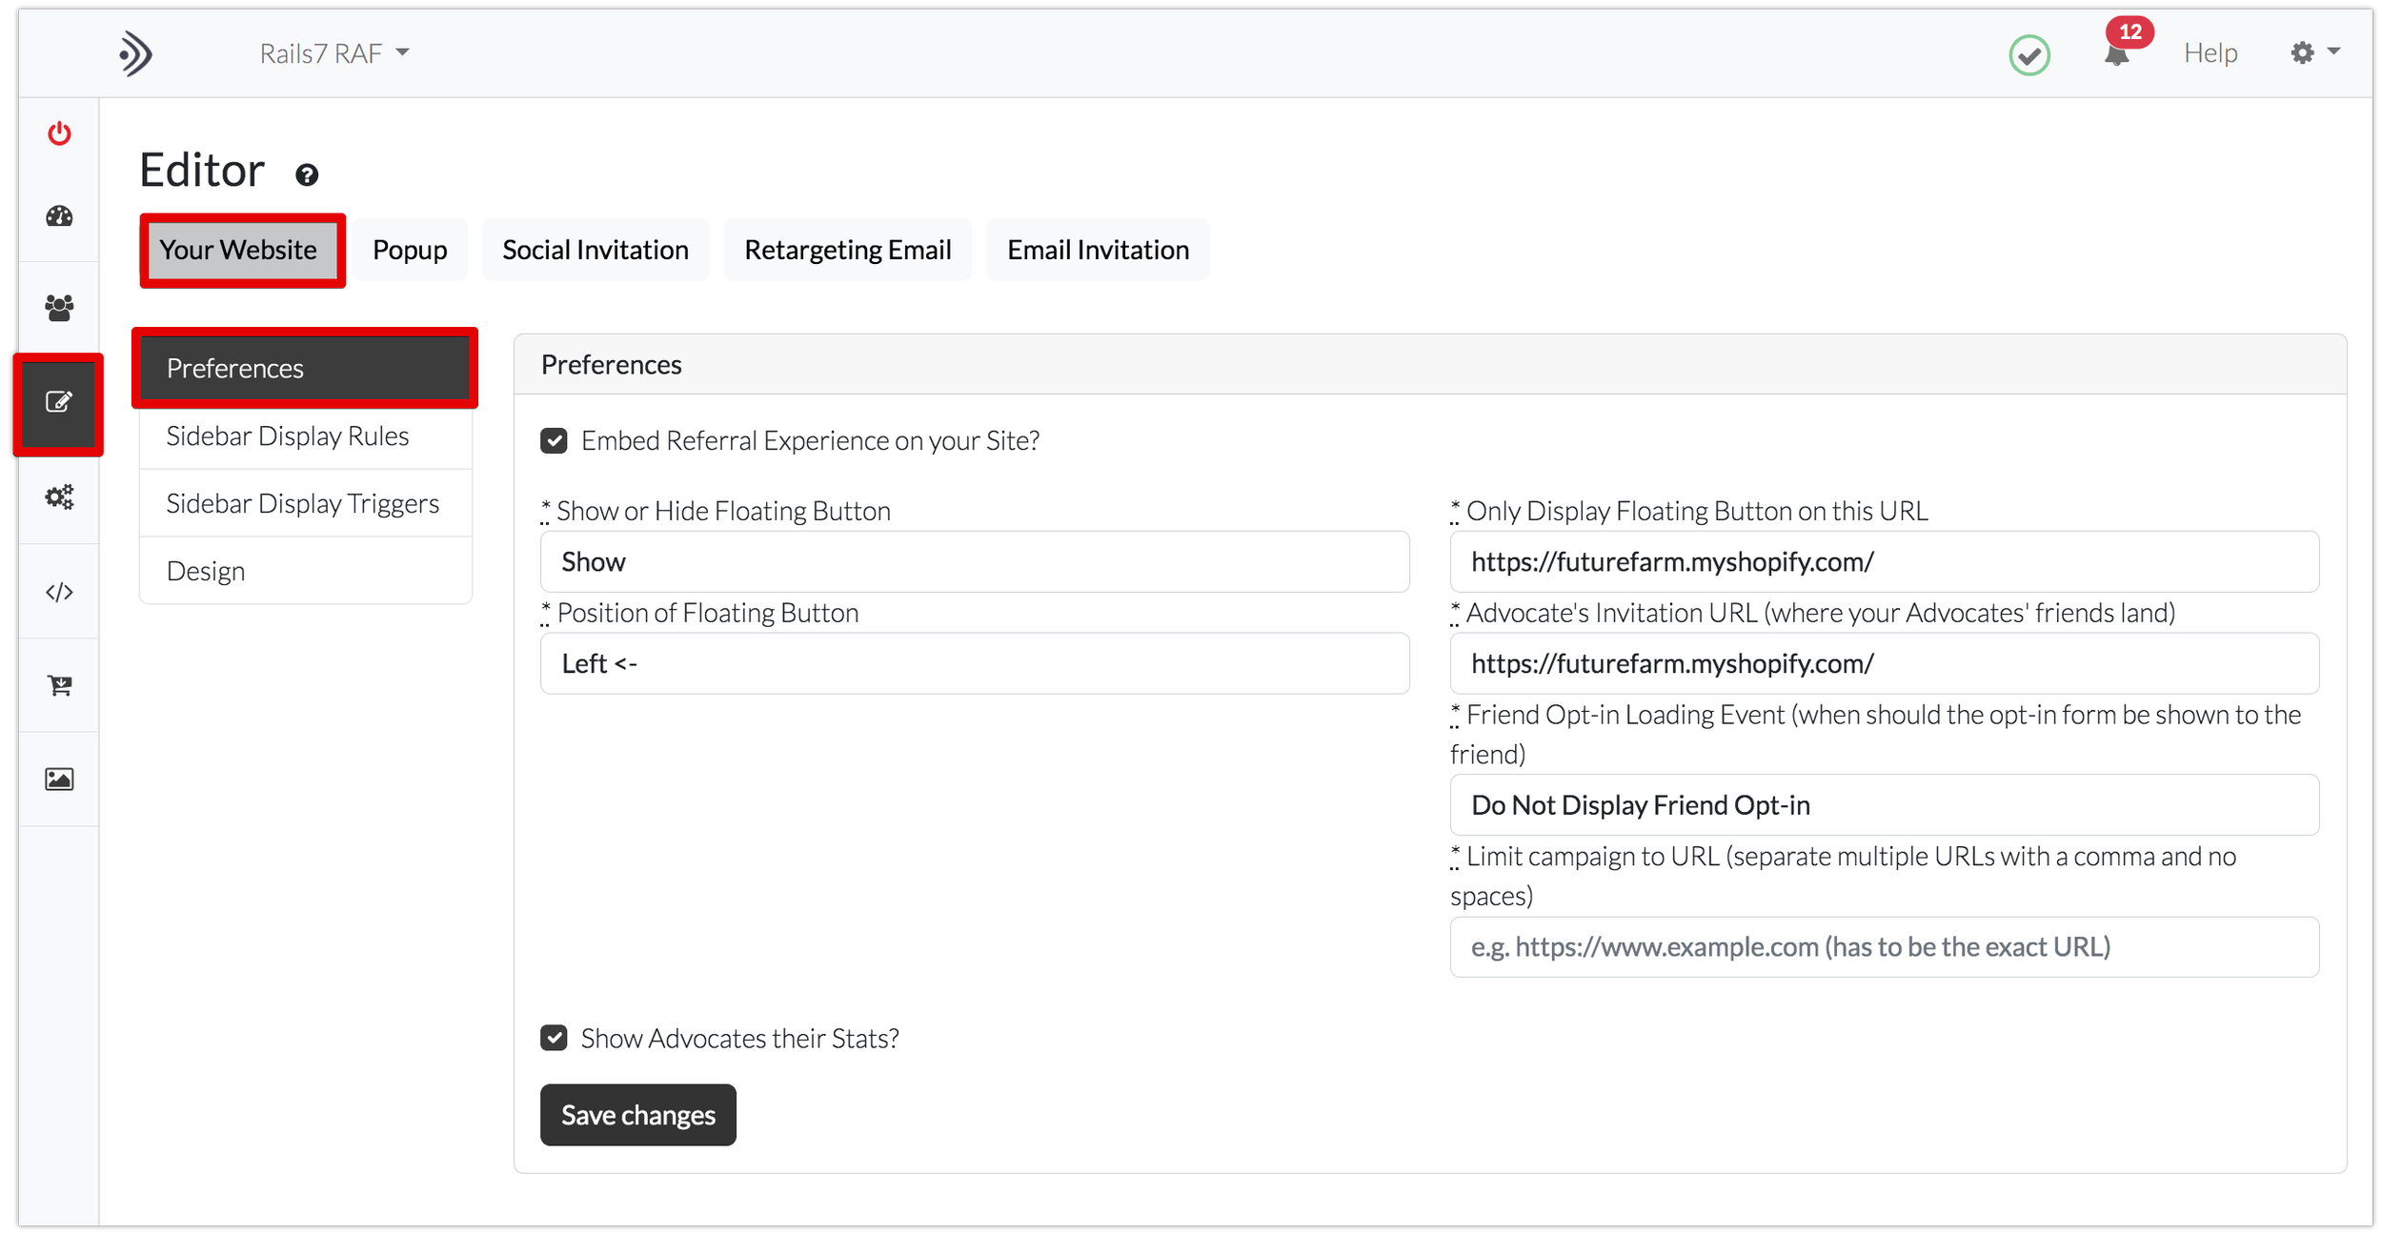The height and width of the screenshot is (1235, 2382).
Task: Open the dashboard gauge icon
Action: click(59, 216)
